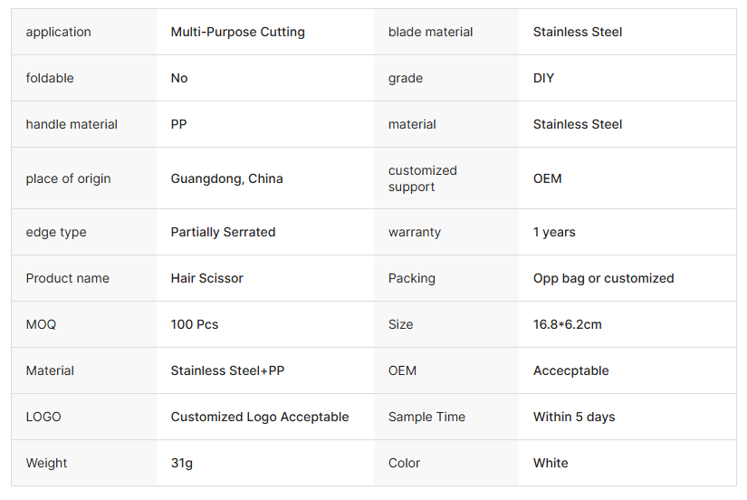747x500 pixels.
Task: Click the 'foldable' attribute label
Action: (50, 78)
